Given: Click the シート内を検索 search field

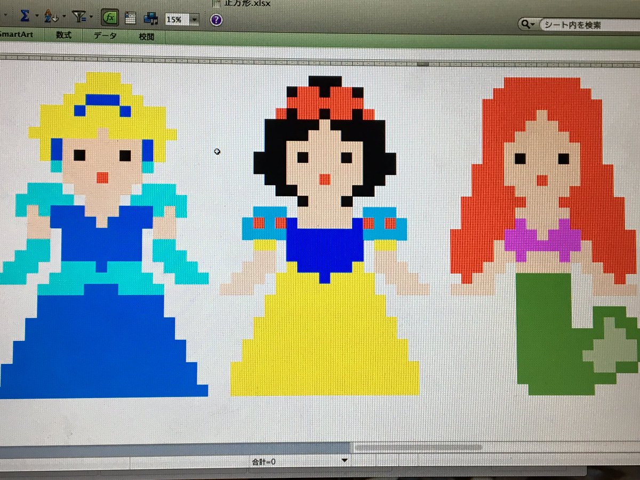Looking at the screenshot, I should pos(589,25).
